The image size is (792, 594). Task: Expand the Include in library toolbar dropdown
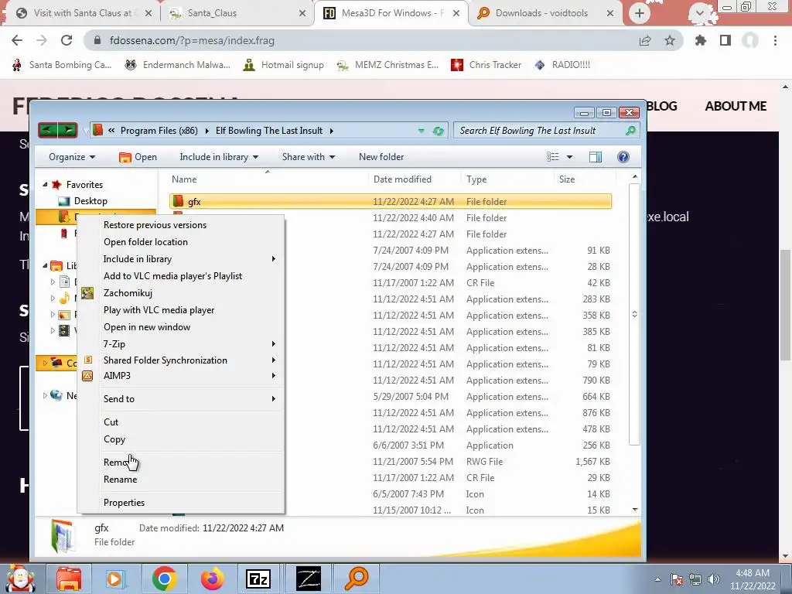219,157
